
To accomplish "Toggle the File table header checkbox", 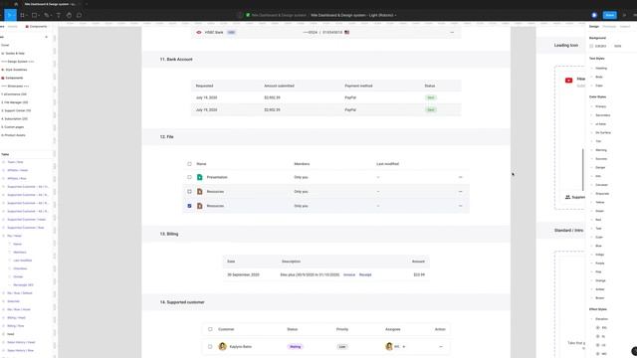I will tap(189, 164).
